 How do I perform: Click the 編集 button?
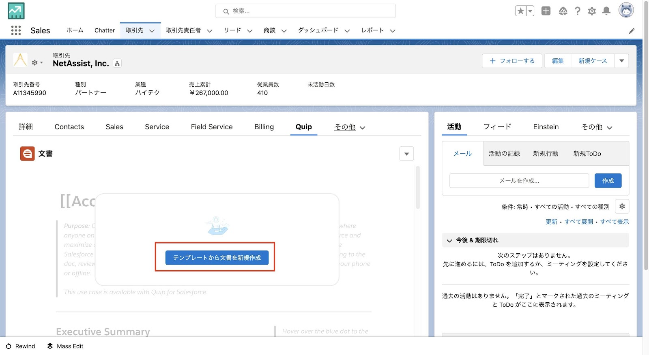point(558,61)
